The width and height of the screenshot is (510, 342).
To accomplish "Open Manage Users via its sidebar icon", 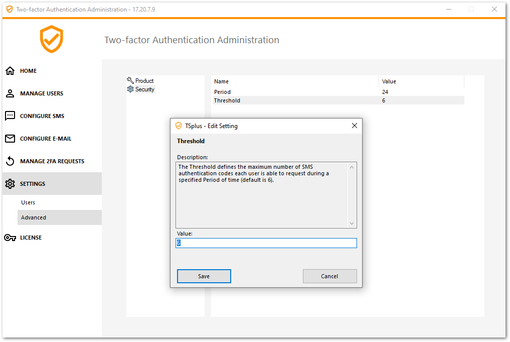I will point(10,93).
